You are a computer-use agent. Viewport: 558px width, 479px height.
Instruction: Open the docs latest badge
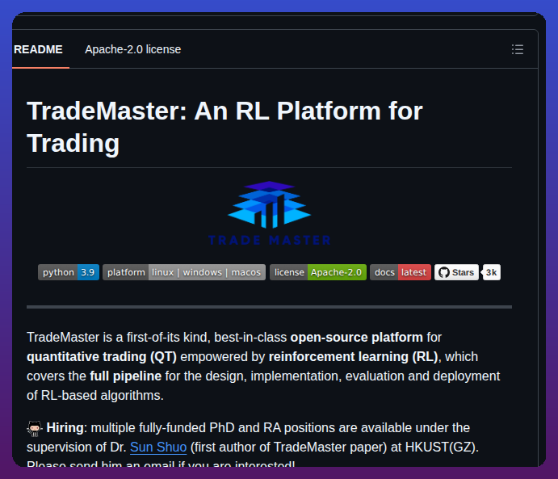401,272
